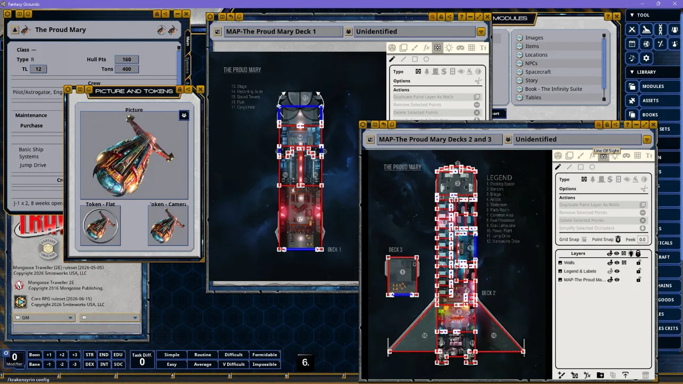Select the Main tab on The Proud Mary sheet

coord(188,41)
